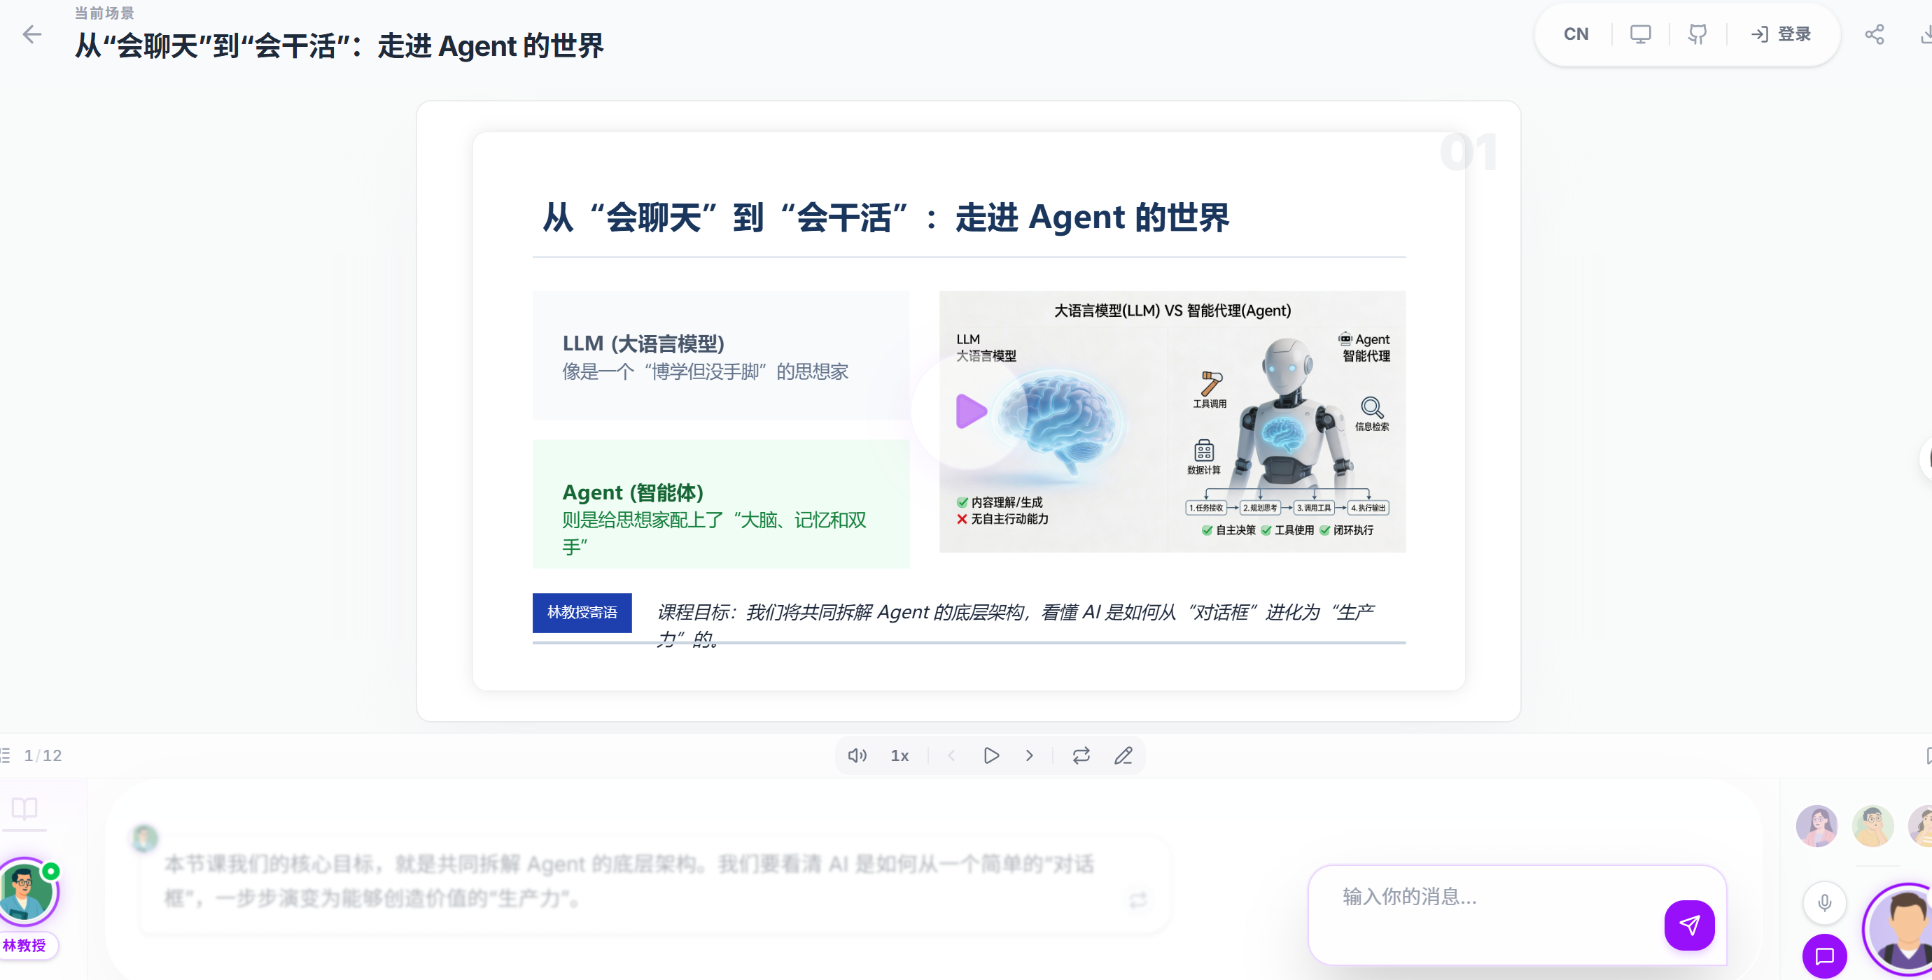Image resolution: width=1932 pixels, height=980 pixels.
Task: Open the purple chat bubble button
Action: (x=1824, y=956)
